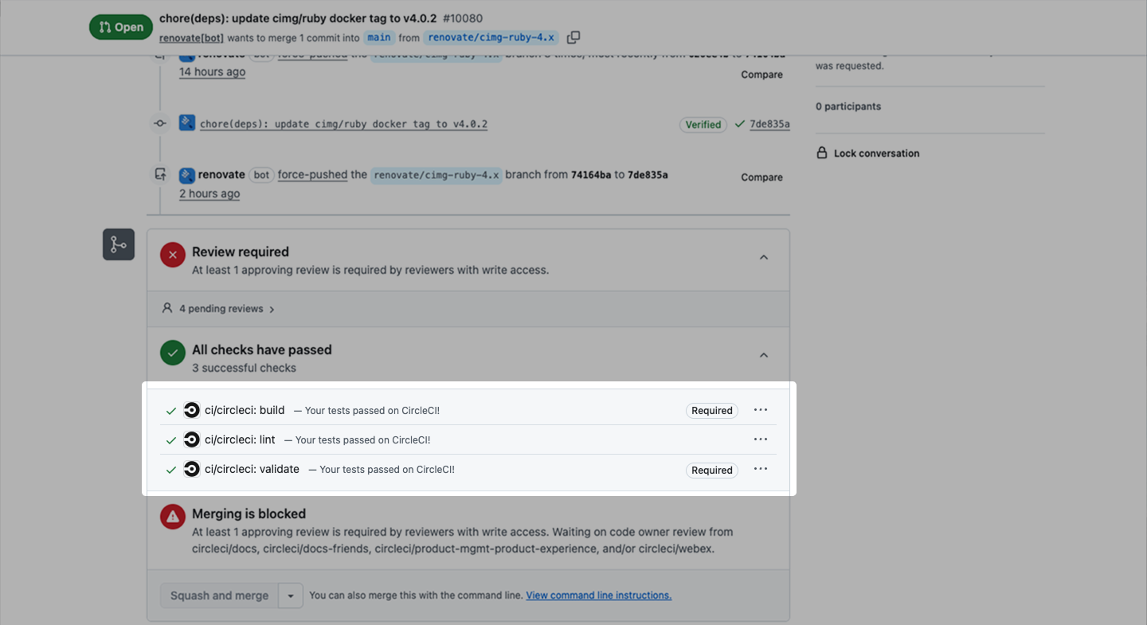Screen dimensions: 1147x625
Task: Open the three-dot menu for validate check
Action: 761,469
